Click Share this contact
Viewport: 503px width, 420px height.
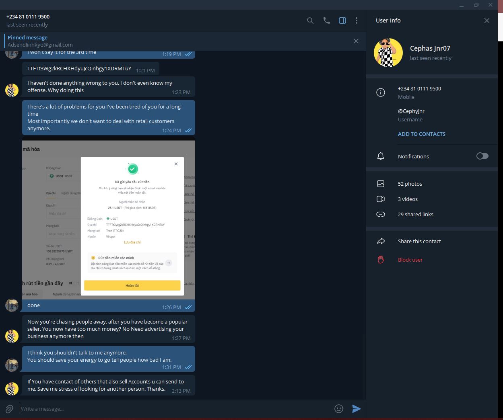click(419, 241)
